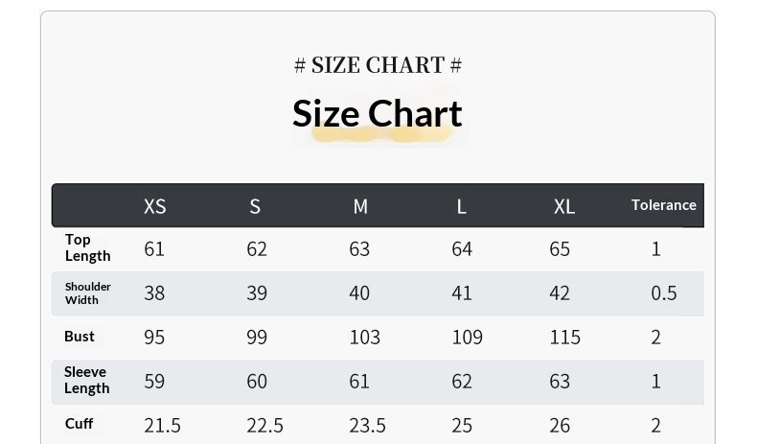Click Cuff value 25 for size L
The width and height of the screenshot is (757, 444).
point(462,425)
